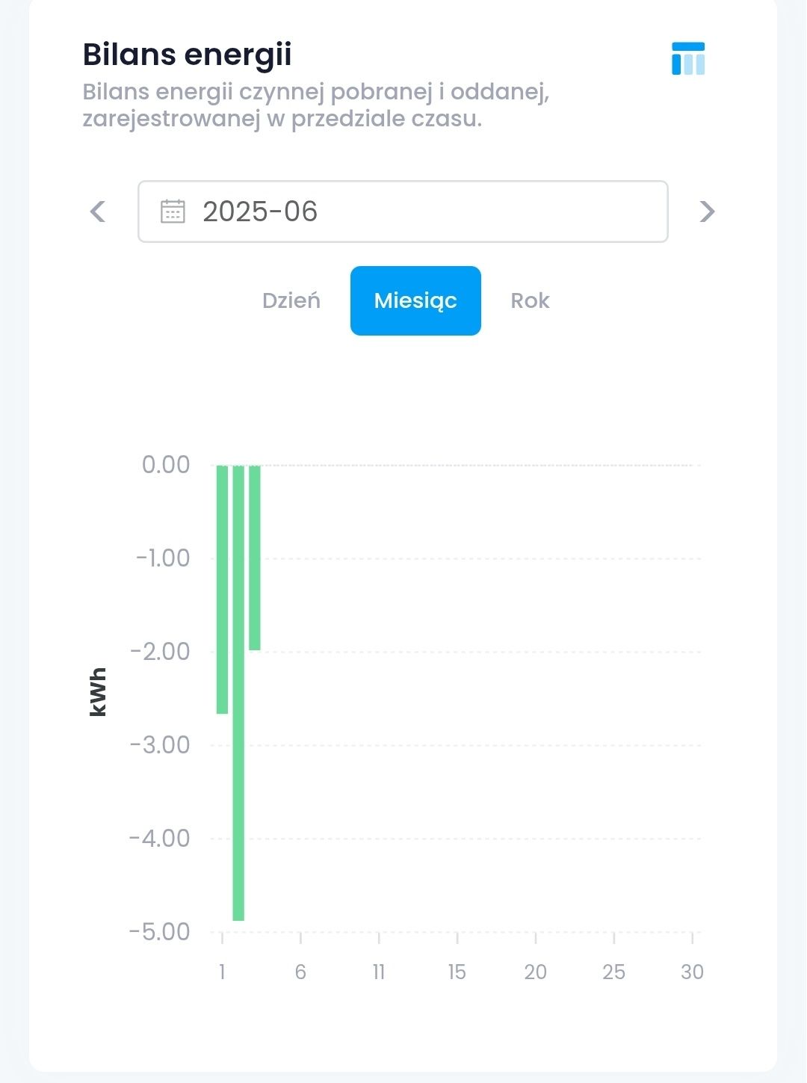Click x-axis label 20
Image resolution: width=807 pixels, height=1083 pixels.
coord(535,972)
